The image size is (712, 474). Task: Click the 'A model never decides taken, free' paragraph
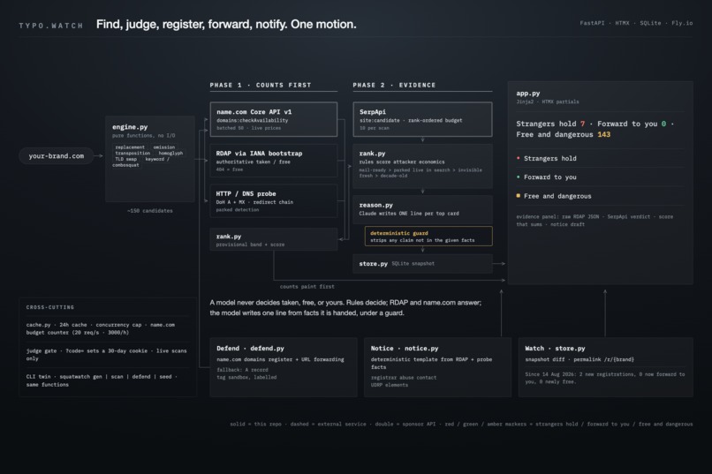point(345,307)
